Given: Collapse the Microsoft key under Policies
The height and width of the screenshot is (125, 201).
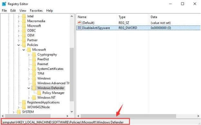Looking at the screenshot, I should click(x=24, y=50).
